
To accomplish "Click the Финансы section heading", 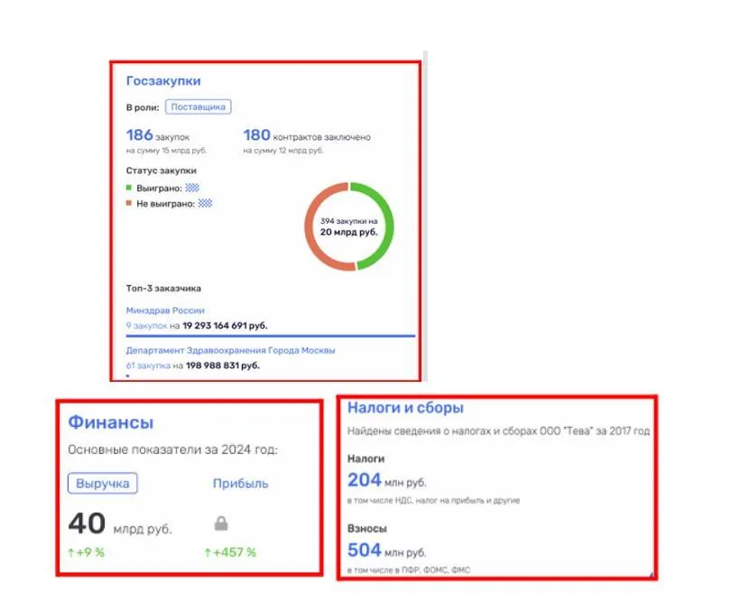I will coord(111,422).
